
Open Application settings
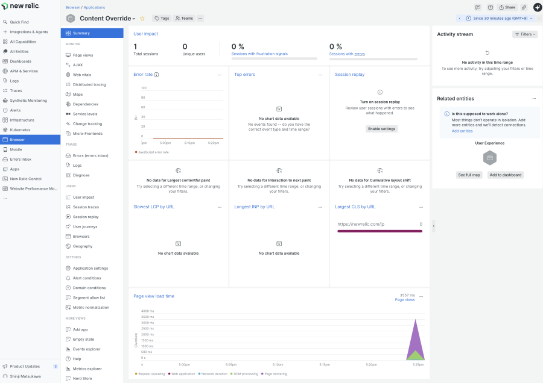(x=91, y=268)
